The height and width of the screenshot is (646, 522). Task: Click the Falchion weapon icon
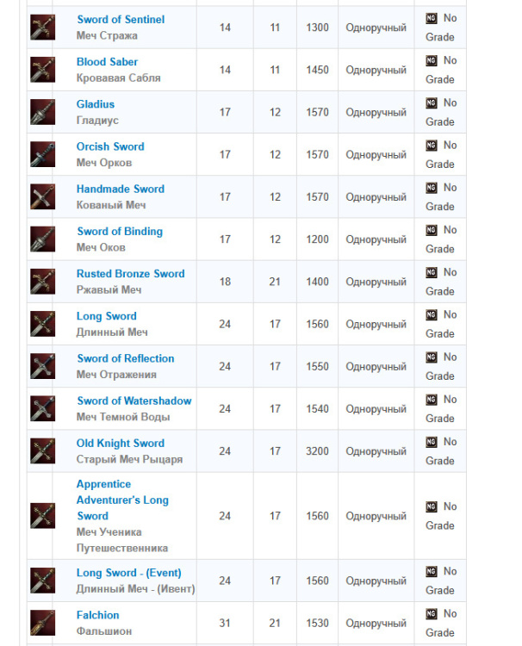(42, 624)
